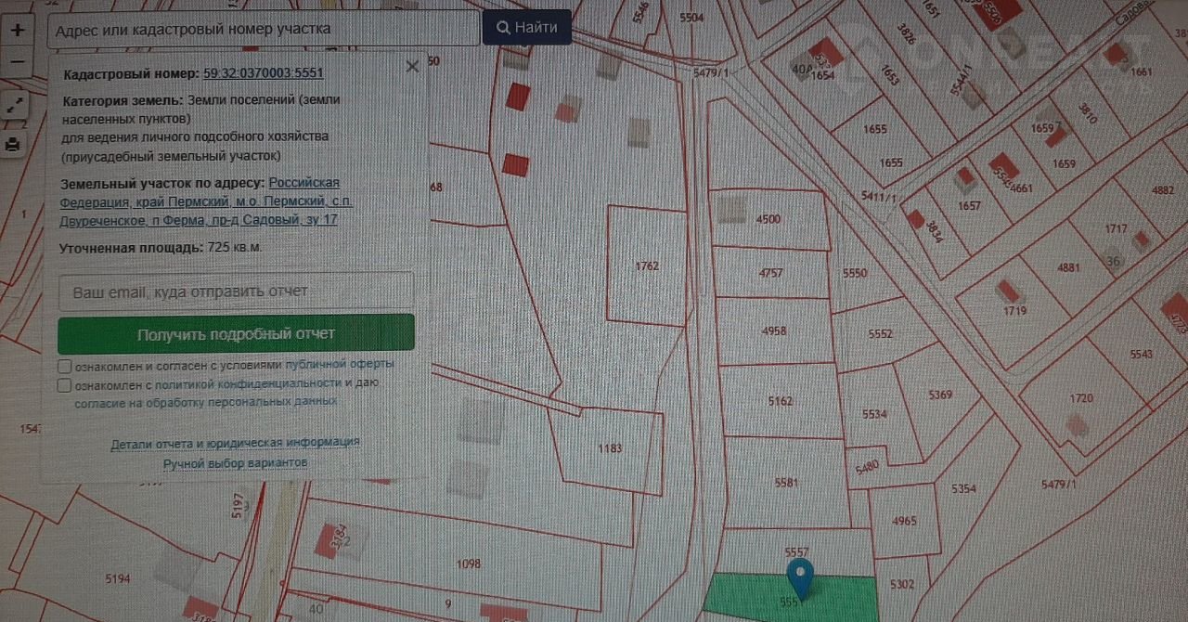
Task: Close the cadastral info popup
Action: click(412, 67)
